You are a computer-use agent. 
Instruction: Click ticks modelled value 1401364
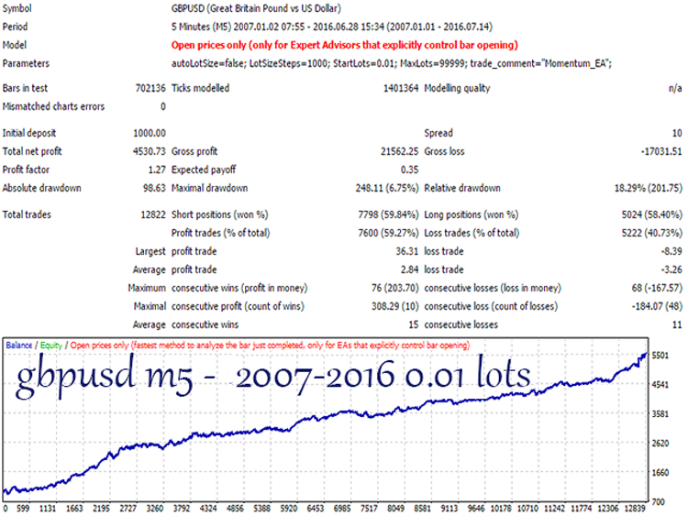(x=401, y=88)
